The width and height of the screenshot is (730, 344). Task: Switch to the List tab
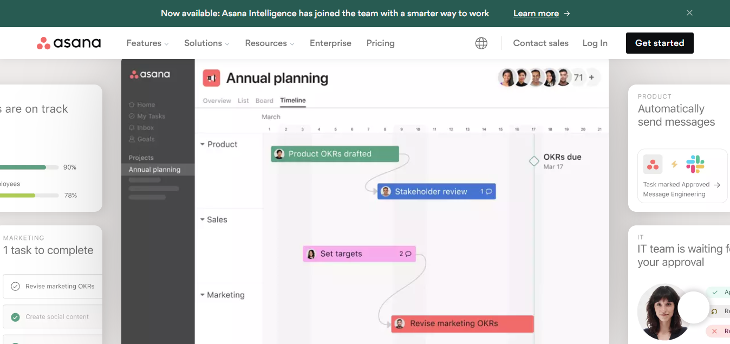coord(243,101)
